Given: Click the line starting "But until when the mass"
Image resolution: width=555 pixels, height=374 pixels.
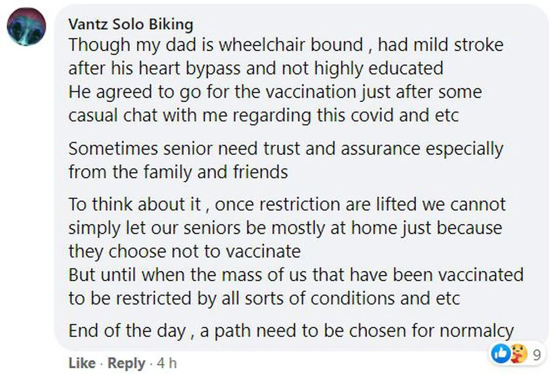Looking at the screenshot, I should click(x=296, y=275).
